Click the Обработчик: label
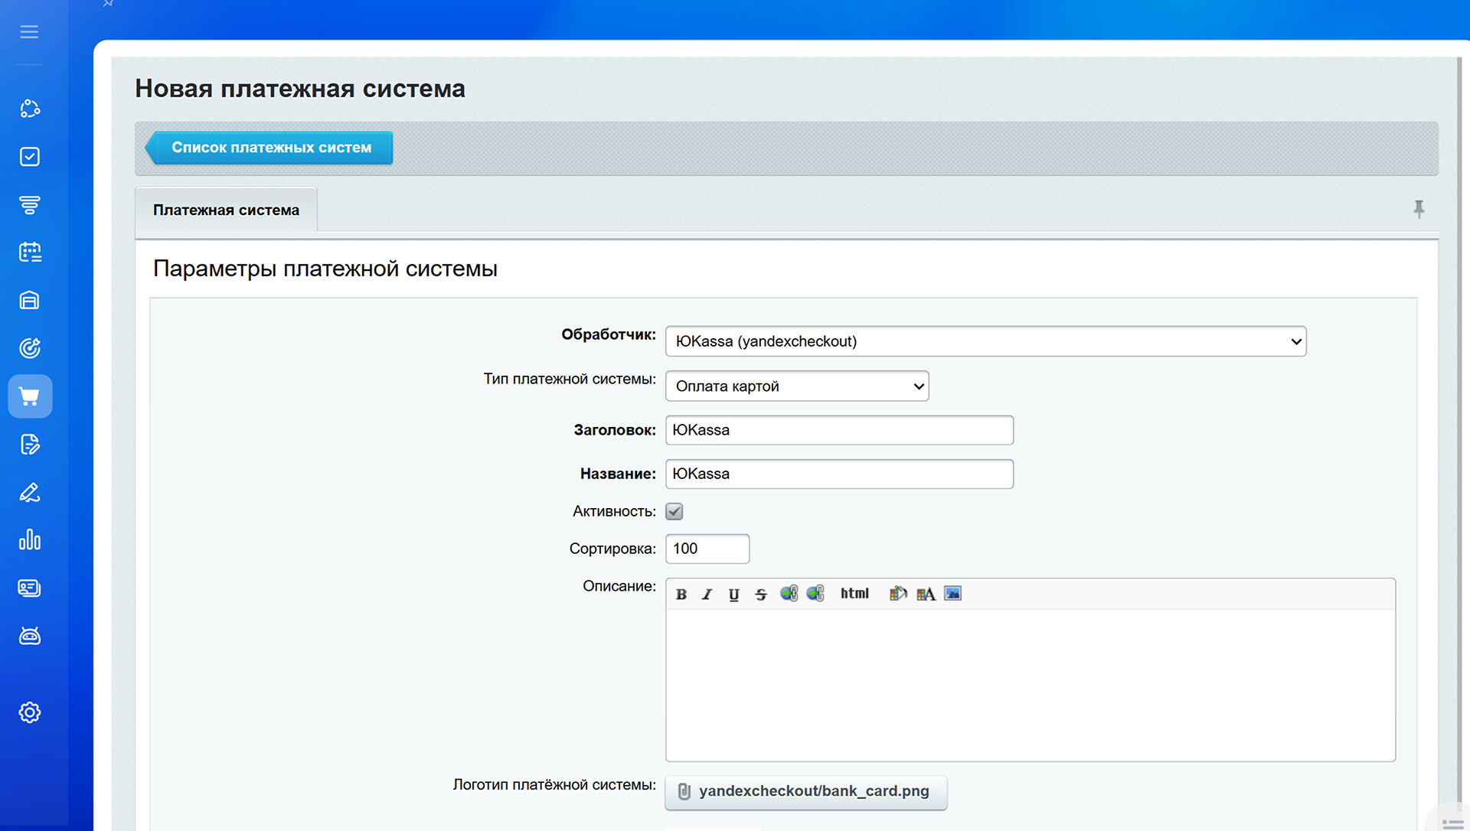Screen dimensions: 1470x831 pyautogui.click(x=609, y=334)
